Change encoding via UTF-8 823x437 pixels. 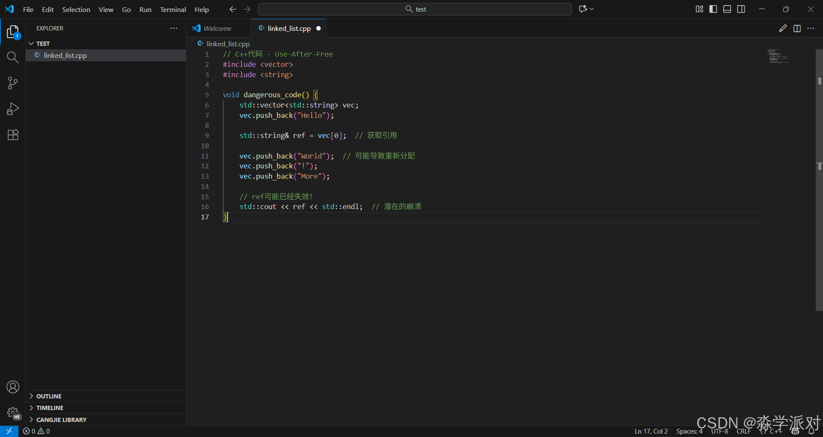click(720, 431)
